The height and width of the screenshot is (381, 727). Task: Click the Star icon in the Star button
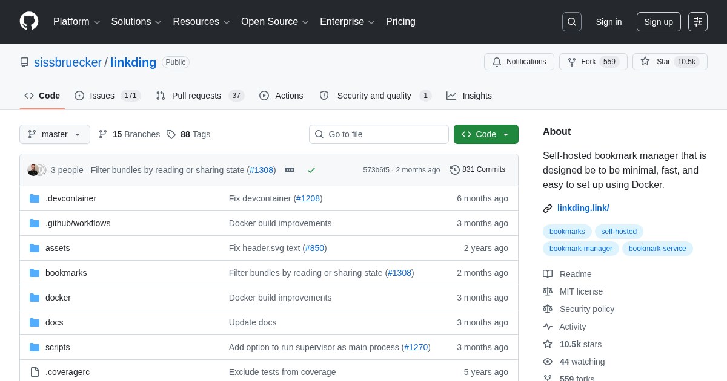tap(645, 61)
